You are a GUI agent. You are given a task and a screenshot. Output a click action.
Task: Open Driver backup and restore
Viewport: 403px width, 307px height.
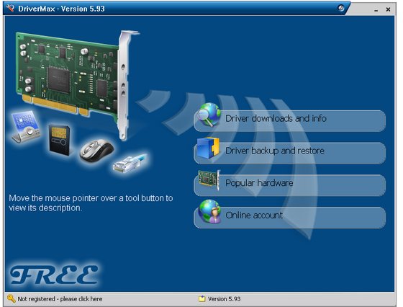click(x=289, y=153)
